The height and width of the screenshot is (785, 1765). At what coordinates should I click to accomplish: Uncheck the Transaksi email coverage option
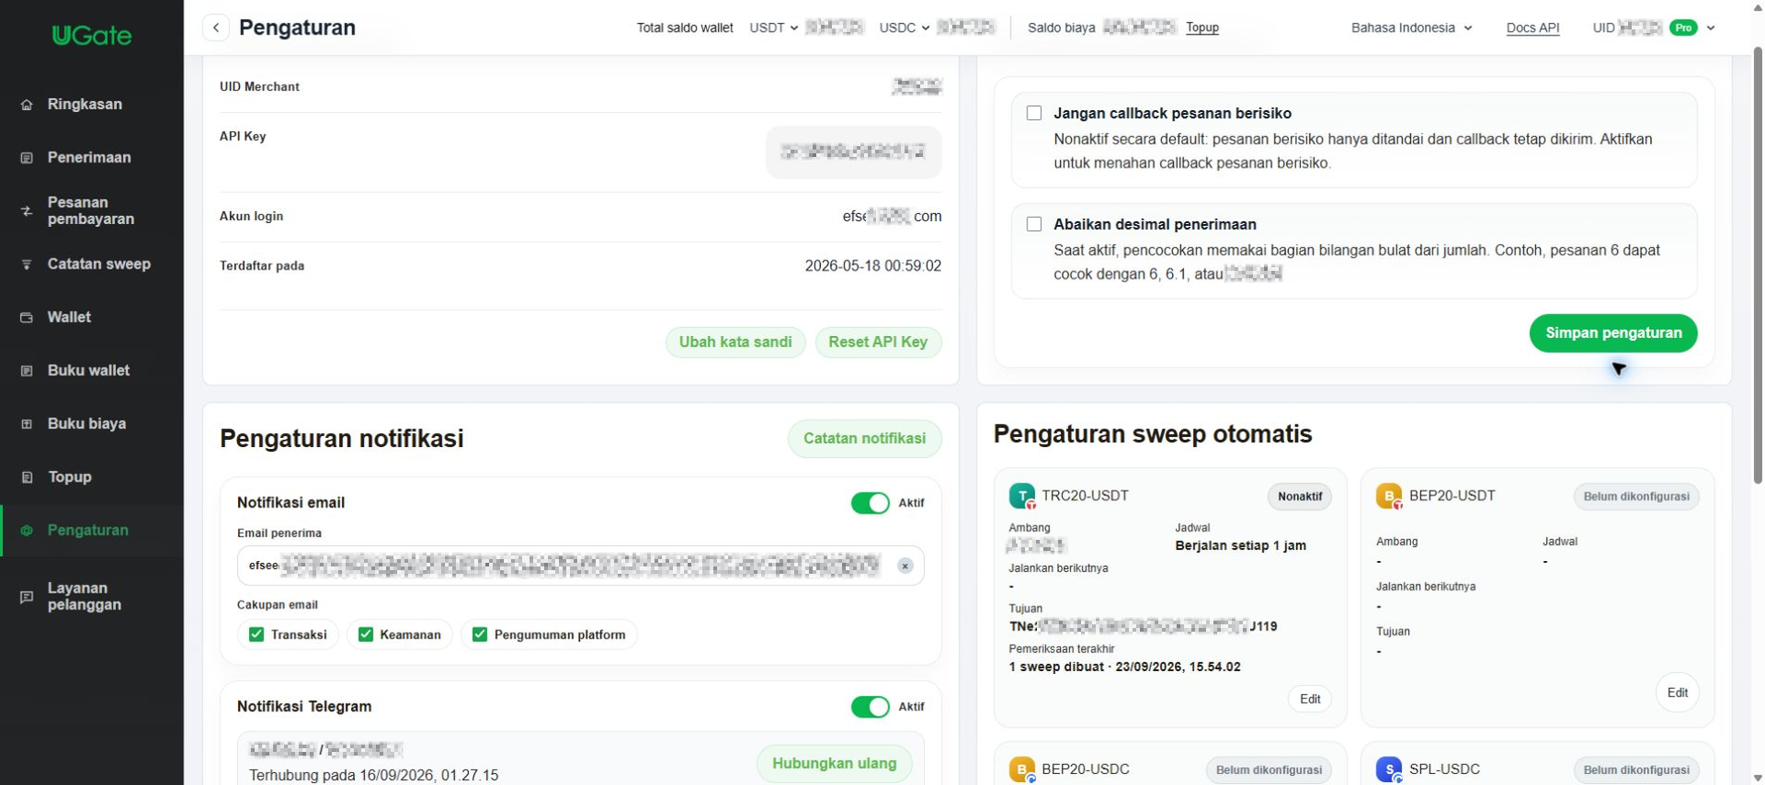256,634
